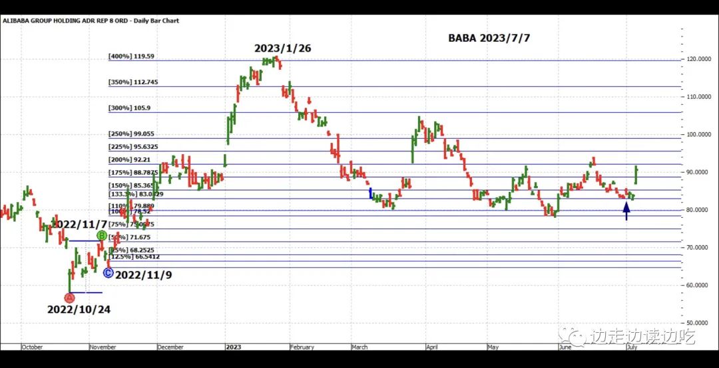
Task: Click point A marker at the 2022/10/24 low
Action: pos(69,298)
